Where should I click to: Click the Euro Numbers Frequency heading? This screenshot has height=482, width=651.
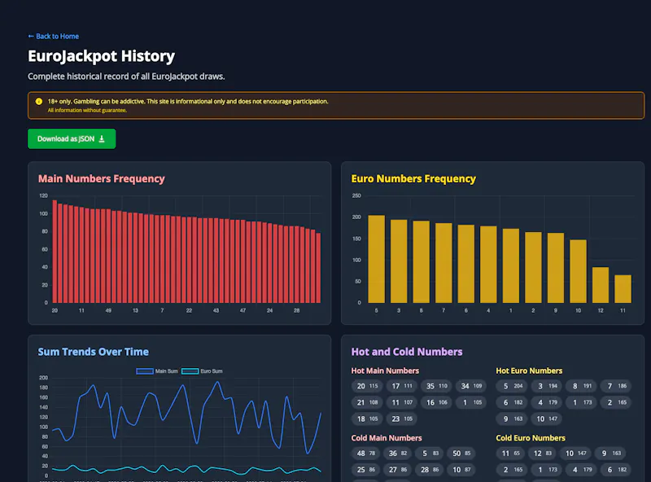tap(413, 178)
